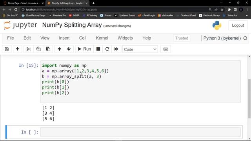Screen dimensions: 251x141
Task: Run the selected cell
Action: [84, 49]
